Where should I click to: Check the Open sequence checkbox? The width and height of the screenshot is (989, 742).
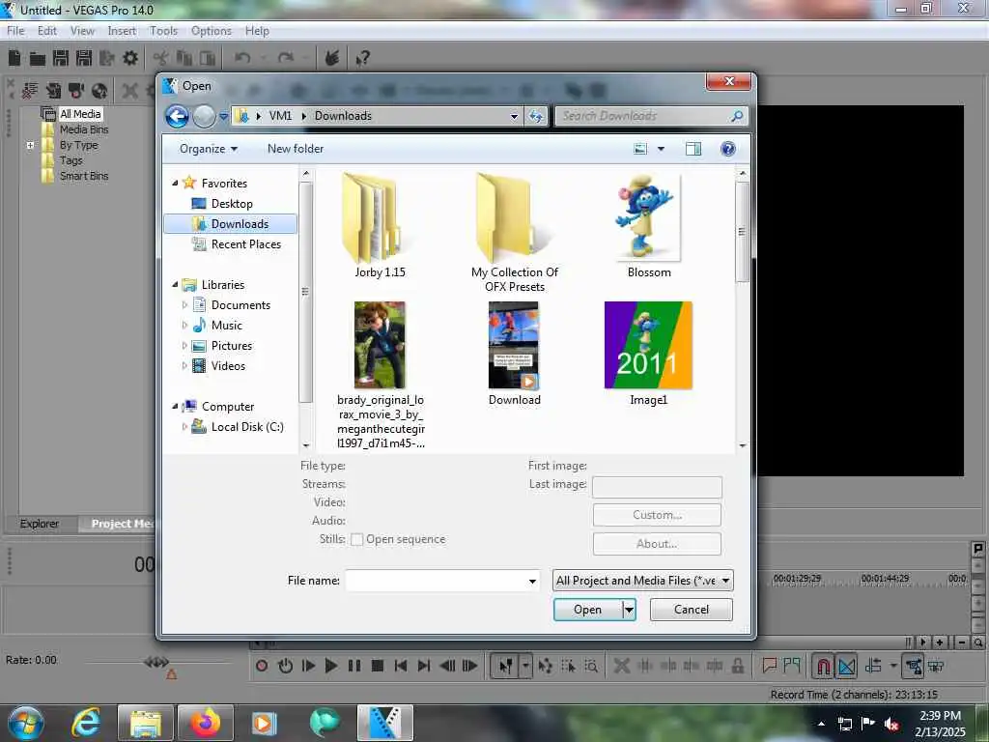356,539
